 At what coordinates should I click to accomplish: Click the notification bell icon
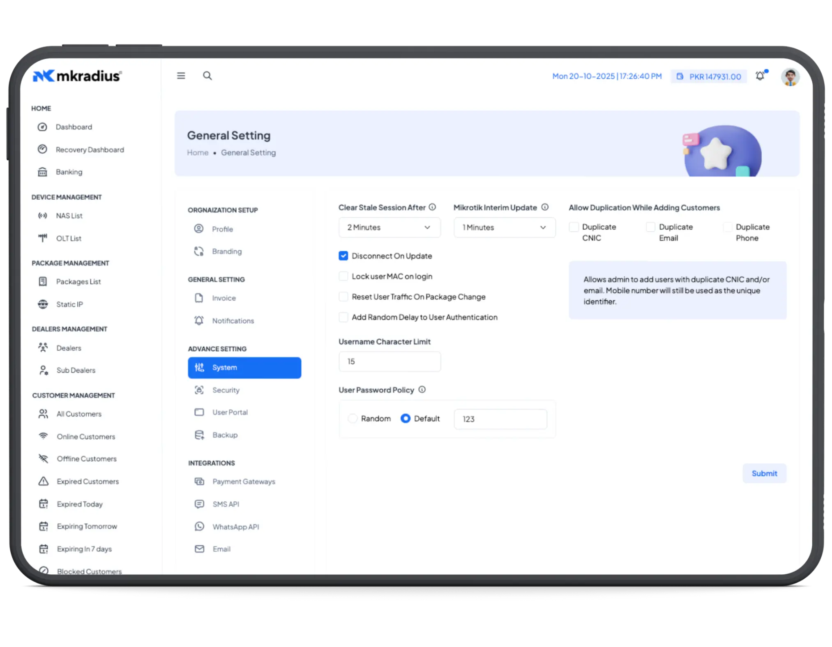[760, 76]
